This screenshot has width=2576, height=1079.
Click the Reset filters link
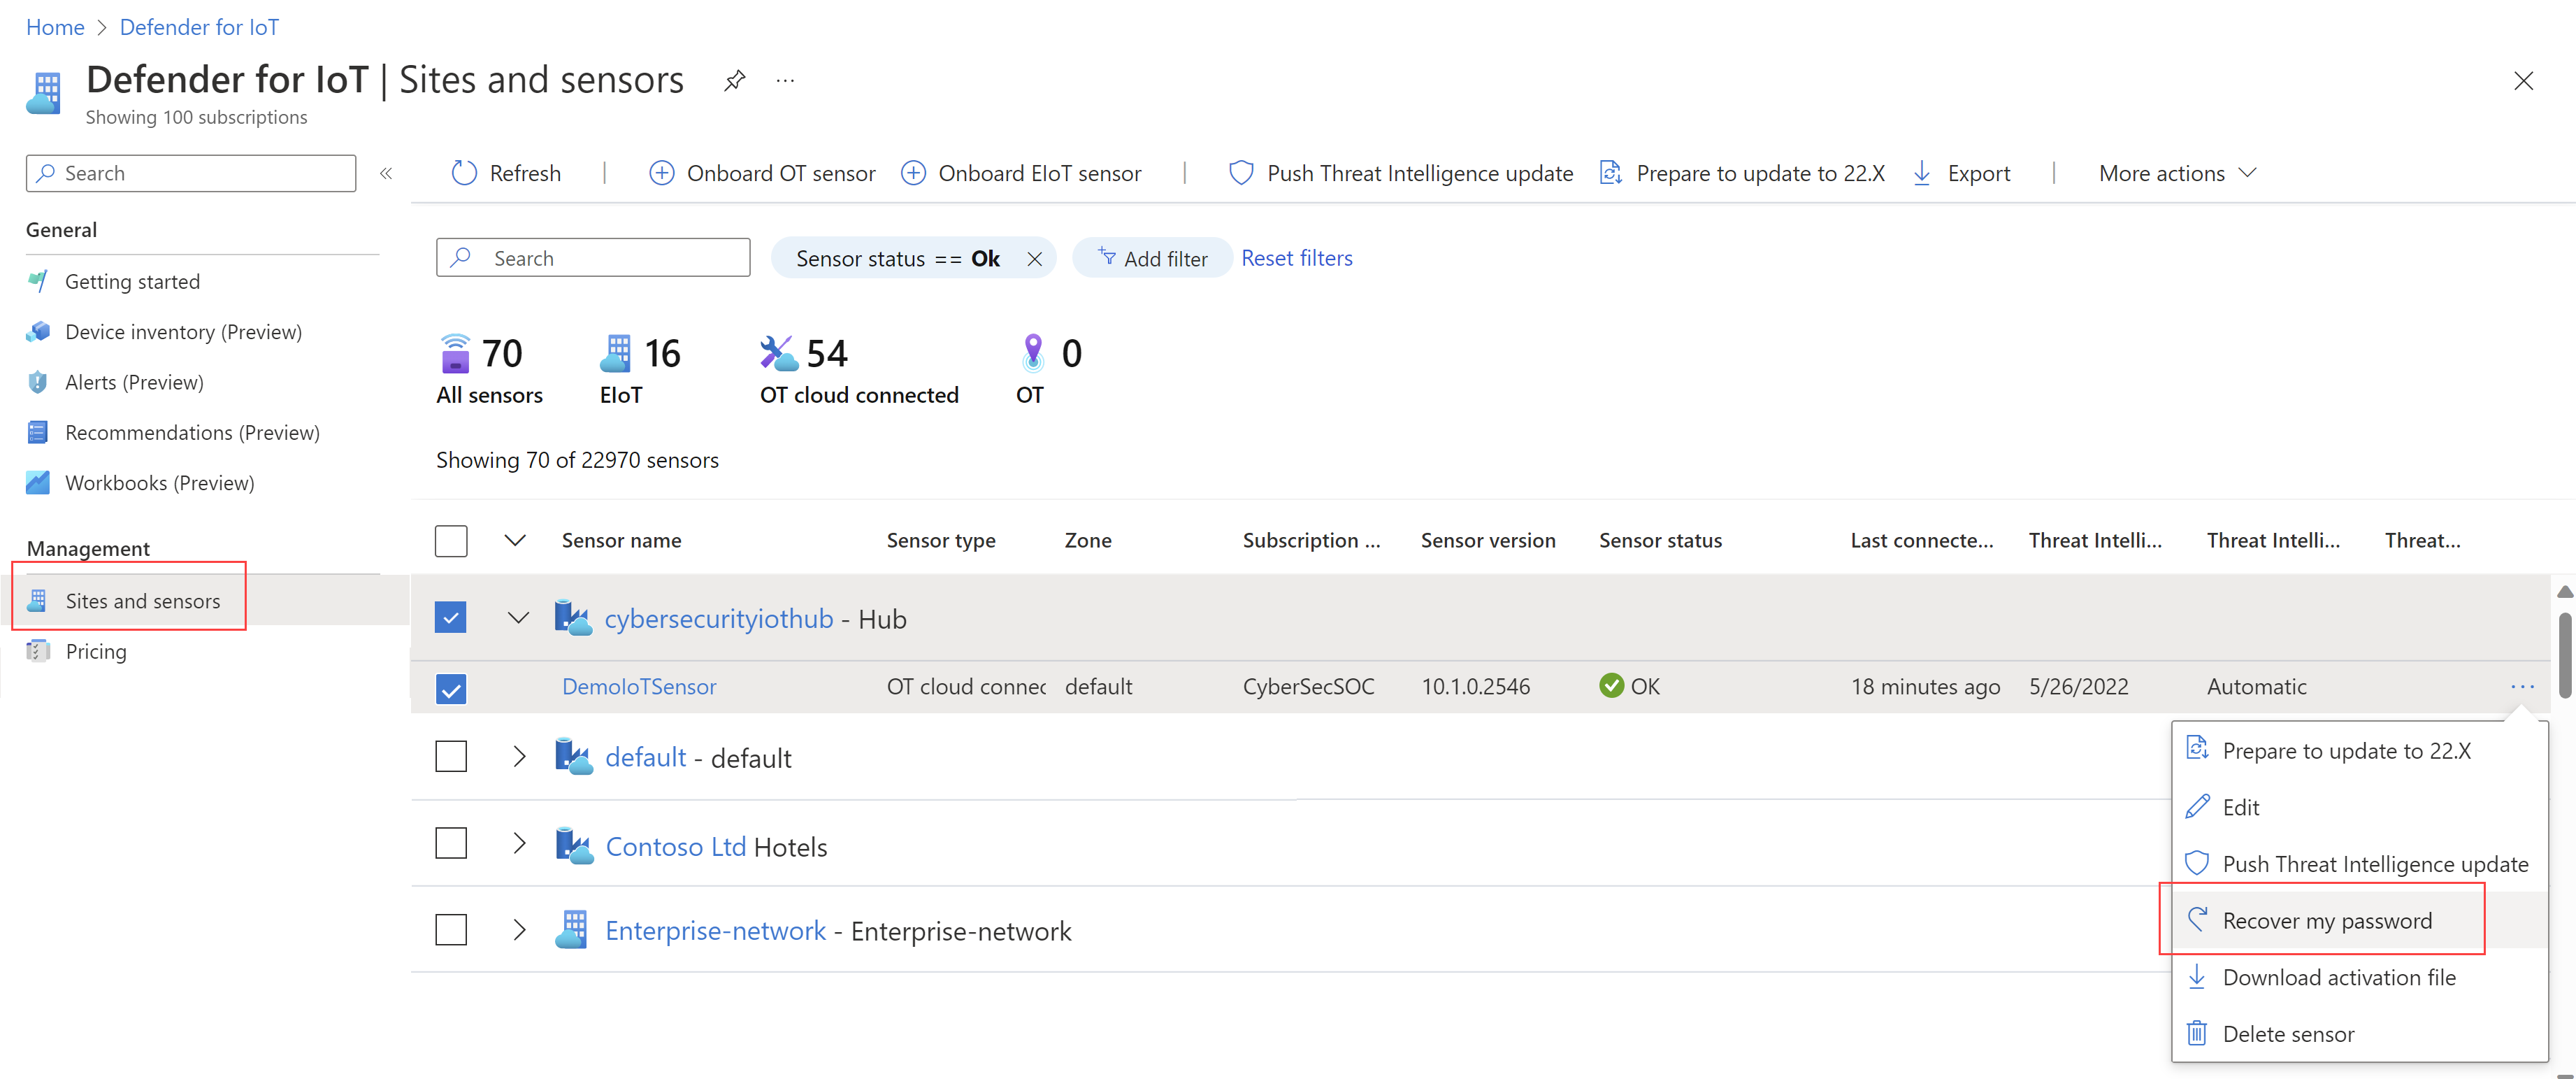[1296, 258]
